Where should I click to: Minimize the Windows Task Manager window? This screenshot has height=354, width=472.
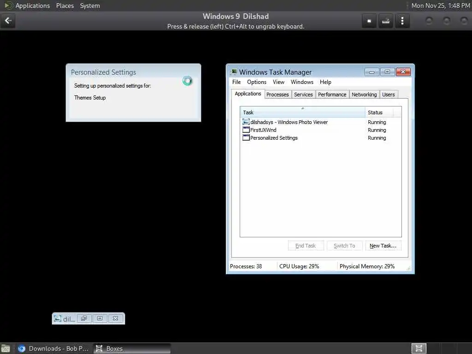pyautogui.click(x=372, y=72)
